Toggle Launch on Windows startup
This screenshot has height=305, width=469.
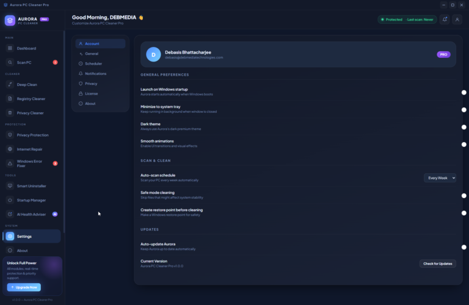(464, 92)
